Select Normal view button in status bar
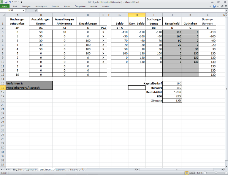The image size is (228, 175). (187, 173)
